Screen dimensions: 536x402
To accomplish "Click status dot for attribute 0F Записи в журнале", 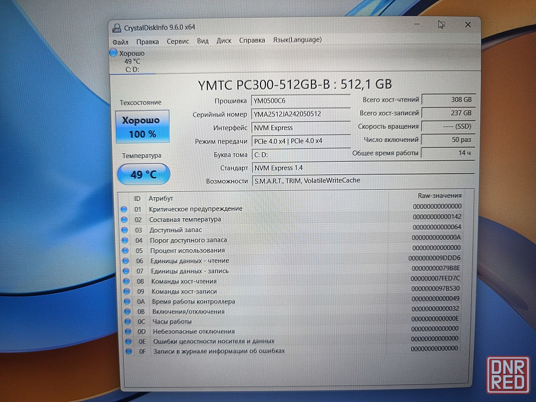I will [129, 351].
